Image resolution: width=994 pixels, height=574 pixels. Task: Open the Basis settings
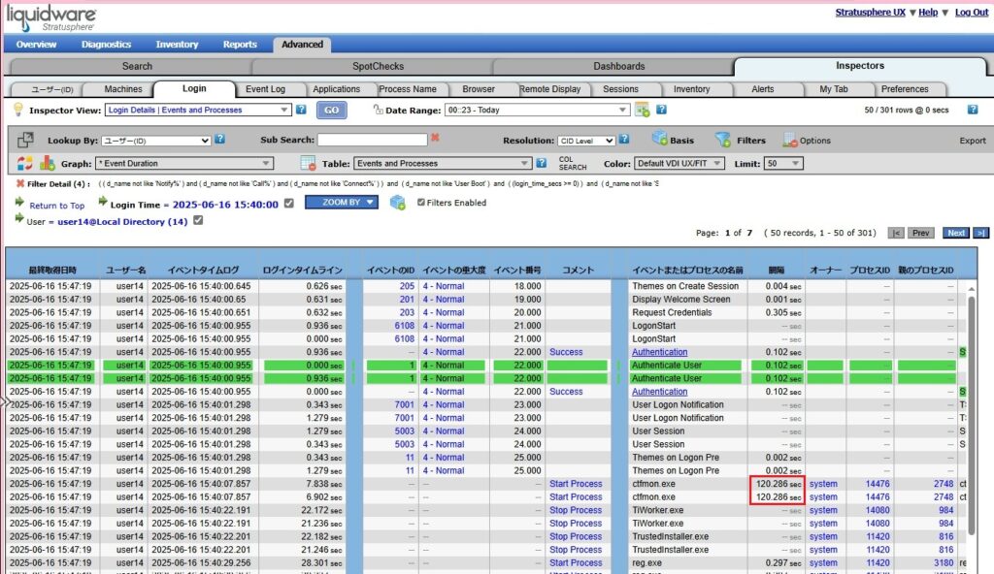pos(673,140)
